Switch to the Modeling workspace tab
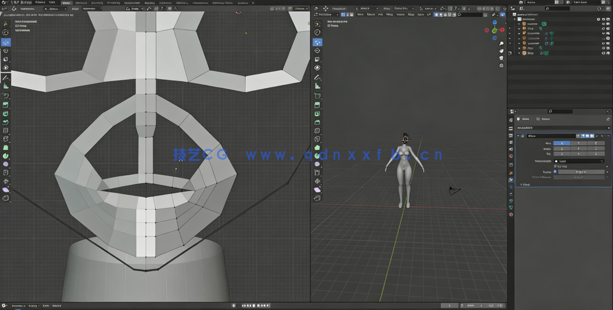The width and height of the screenshot is (613, 310). coord(81,3)
